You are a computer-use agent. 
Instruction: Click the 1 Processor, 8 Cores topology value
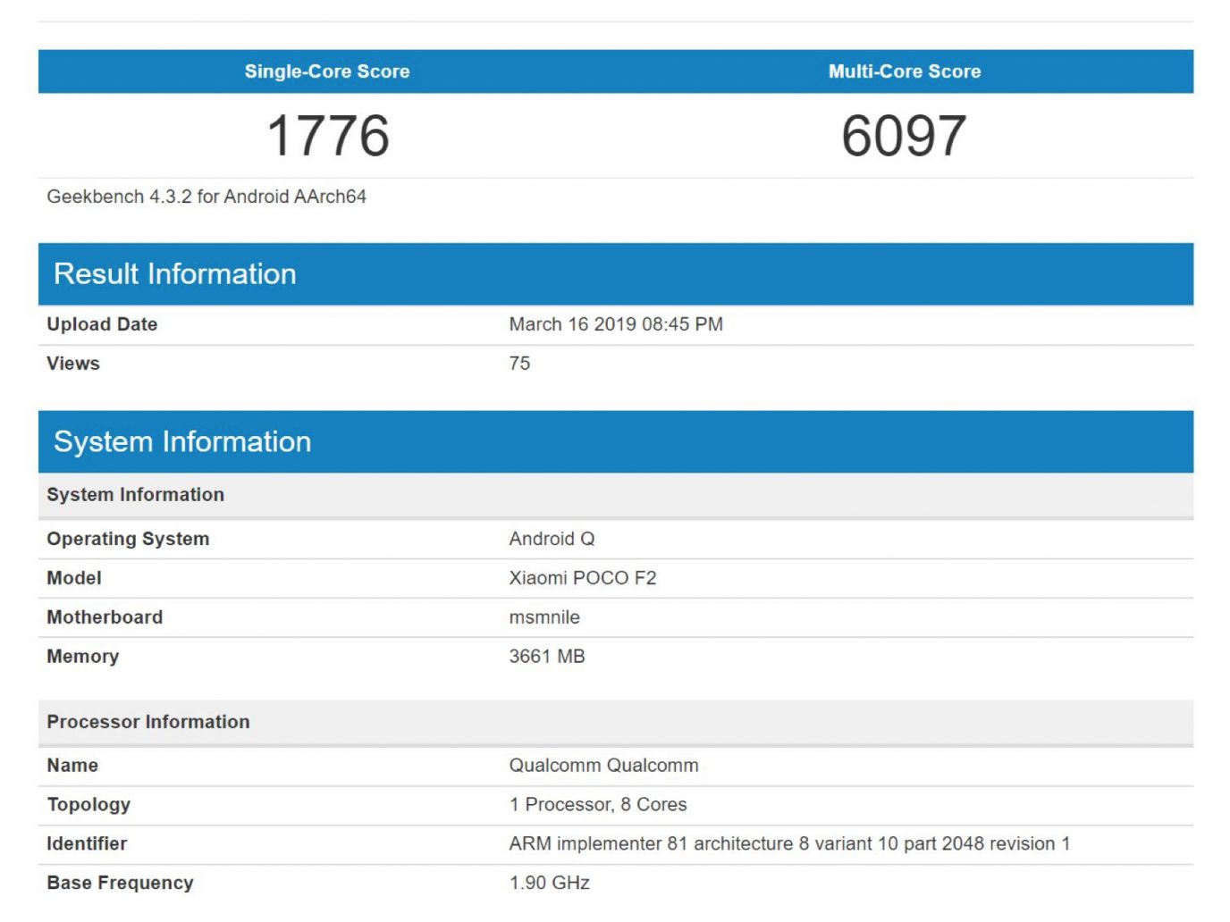coord(597,805)
